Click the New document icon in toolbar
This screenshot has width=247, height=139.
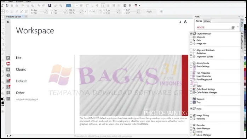click(2, 6)
